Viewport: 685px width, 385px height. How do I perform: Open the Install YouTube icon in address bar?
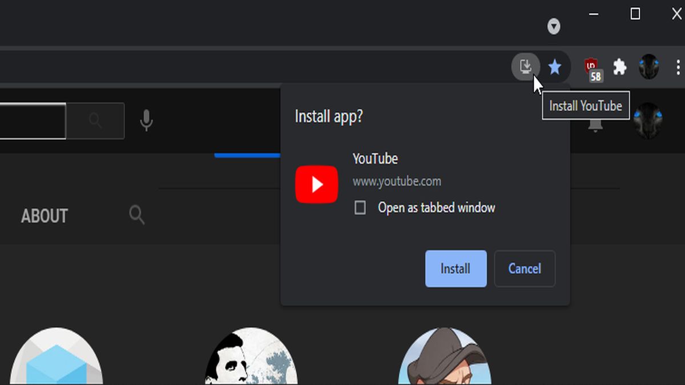pos(526,67)
